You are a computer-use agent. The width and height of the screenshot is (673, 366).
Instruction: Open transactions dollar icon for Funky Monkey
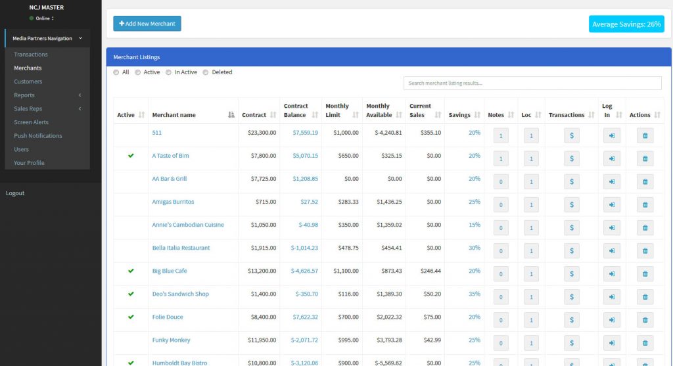coord(571,343)
